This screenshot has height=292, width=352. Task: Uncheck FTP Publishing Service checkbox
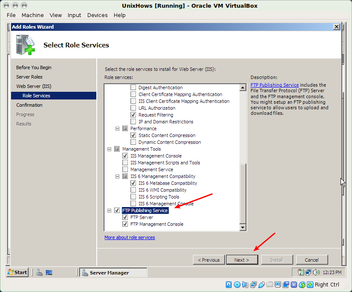[x=117, y=210]
